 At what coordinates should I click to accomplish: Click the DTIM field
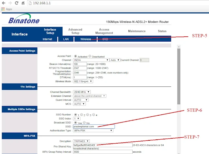click(80, 77)
